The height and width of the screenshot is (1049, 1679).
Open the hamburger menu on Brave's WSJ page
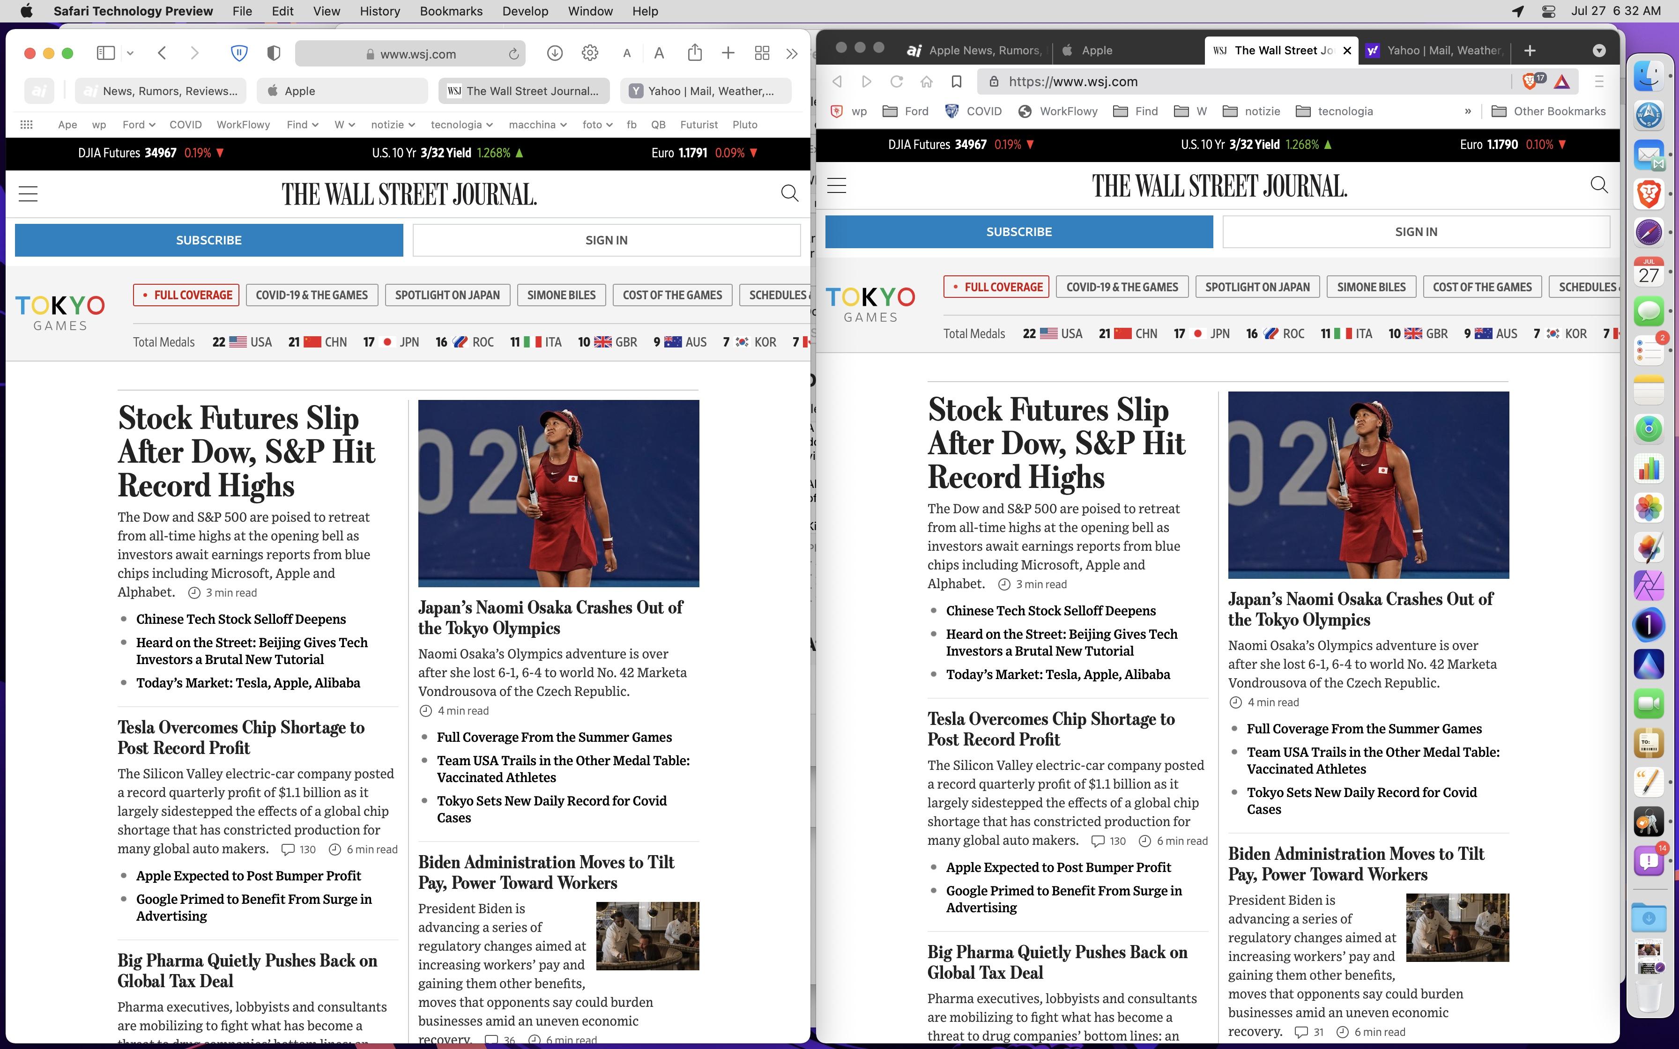[837, 185]
